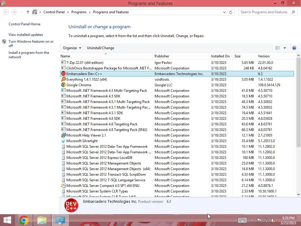Click the search magnifier icon
This screenshot has height=226, width=301.
click(x=293, y=12)
